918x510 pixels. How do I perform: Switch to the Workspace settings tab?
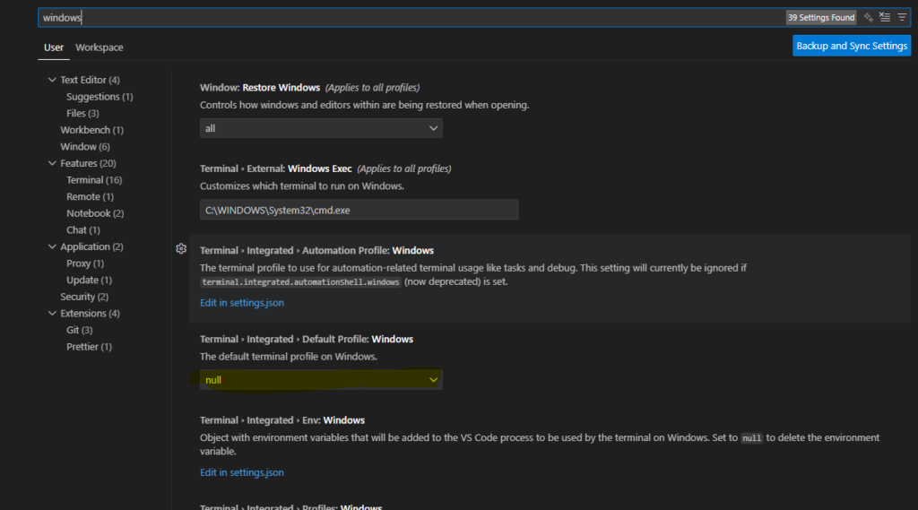pos(100,48)
